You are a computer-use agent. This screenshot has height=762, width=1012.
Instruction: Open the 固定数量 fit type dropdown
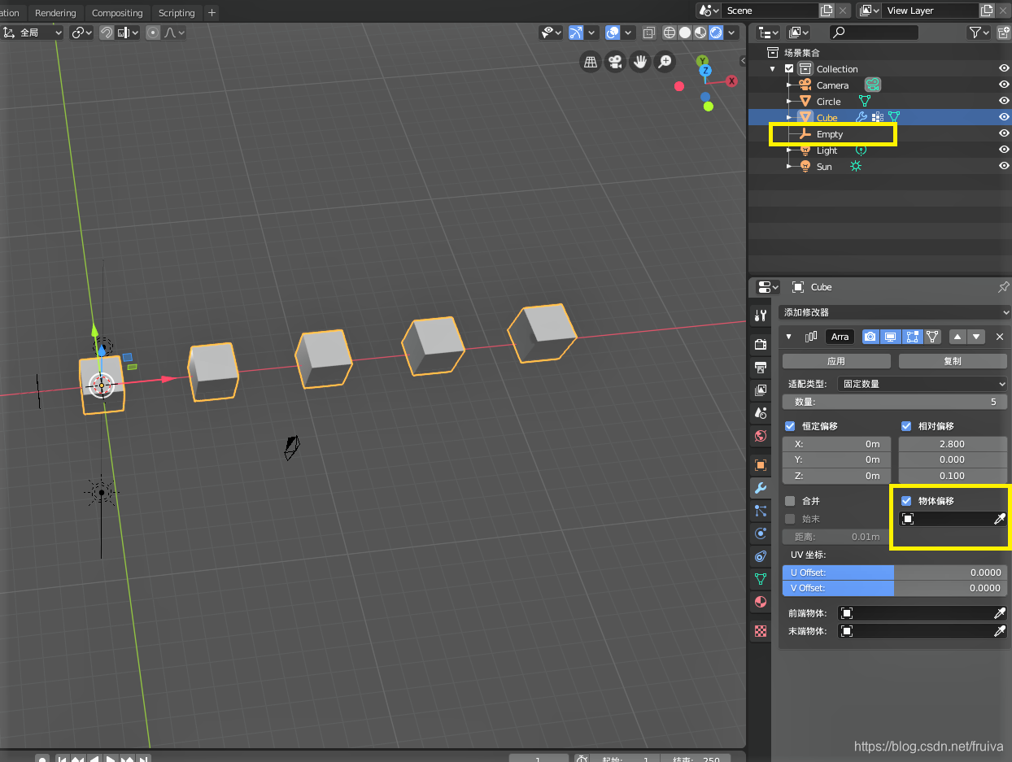[923, 384]
